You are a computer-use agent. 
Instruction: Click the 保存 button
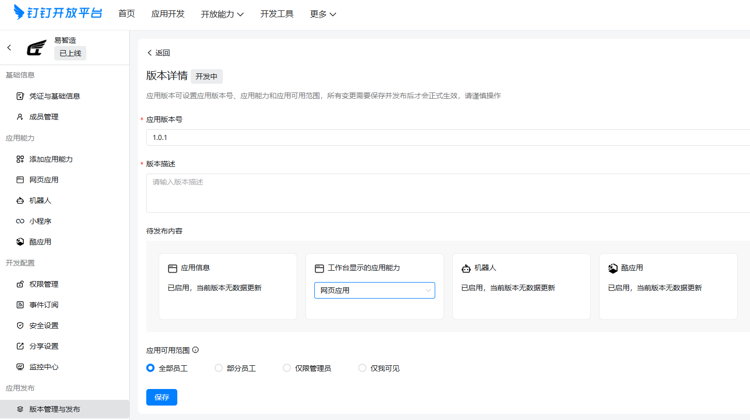[162, 397]
